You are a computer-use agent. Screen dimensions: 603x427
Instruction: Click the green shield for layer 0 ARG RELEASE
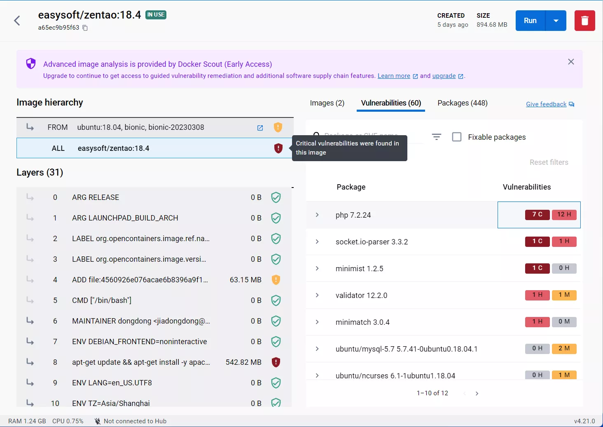point(276,197)
